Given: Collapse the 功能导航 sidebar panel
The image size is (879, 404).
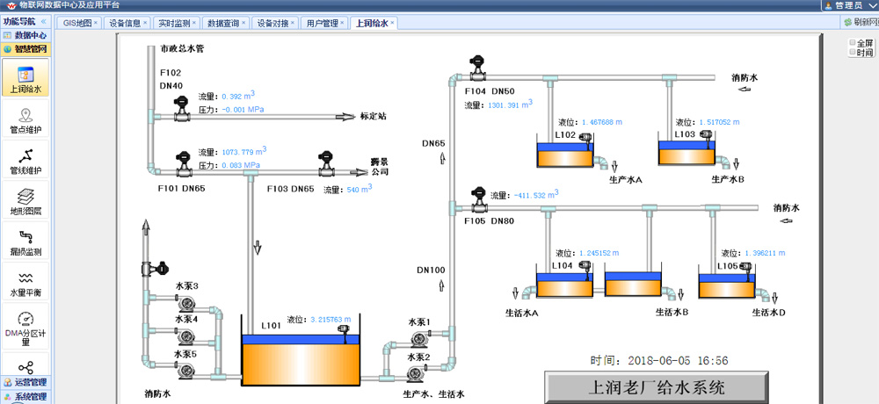Looking at the screenshot, I should point(44,21).
